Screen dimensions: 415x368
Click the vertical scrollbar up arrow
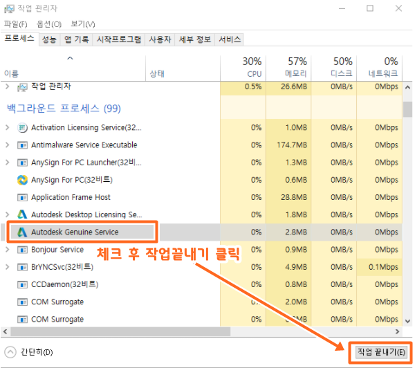tap(408, 87)
